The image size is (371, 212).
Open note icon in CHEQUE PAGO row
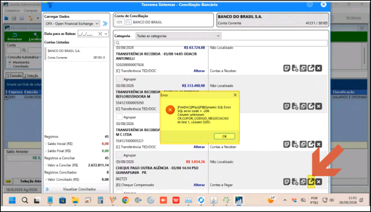point(287,182)
